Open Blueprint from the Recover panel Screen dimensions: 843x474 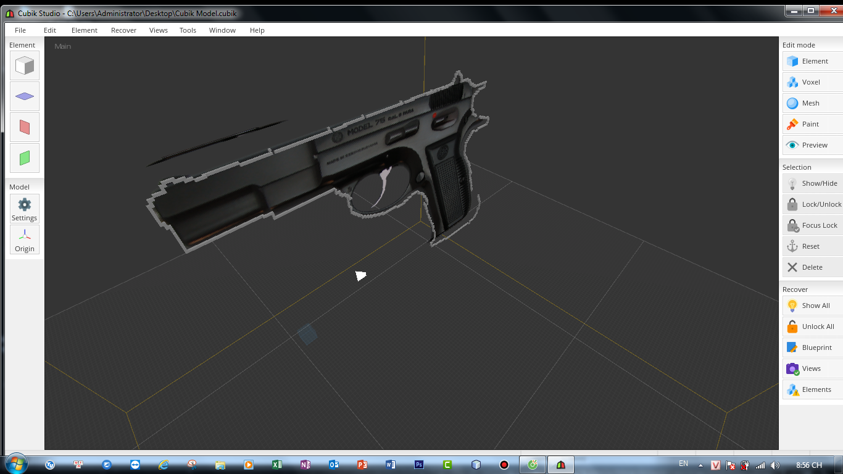813,347
